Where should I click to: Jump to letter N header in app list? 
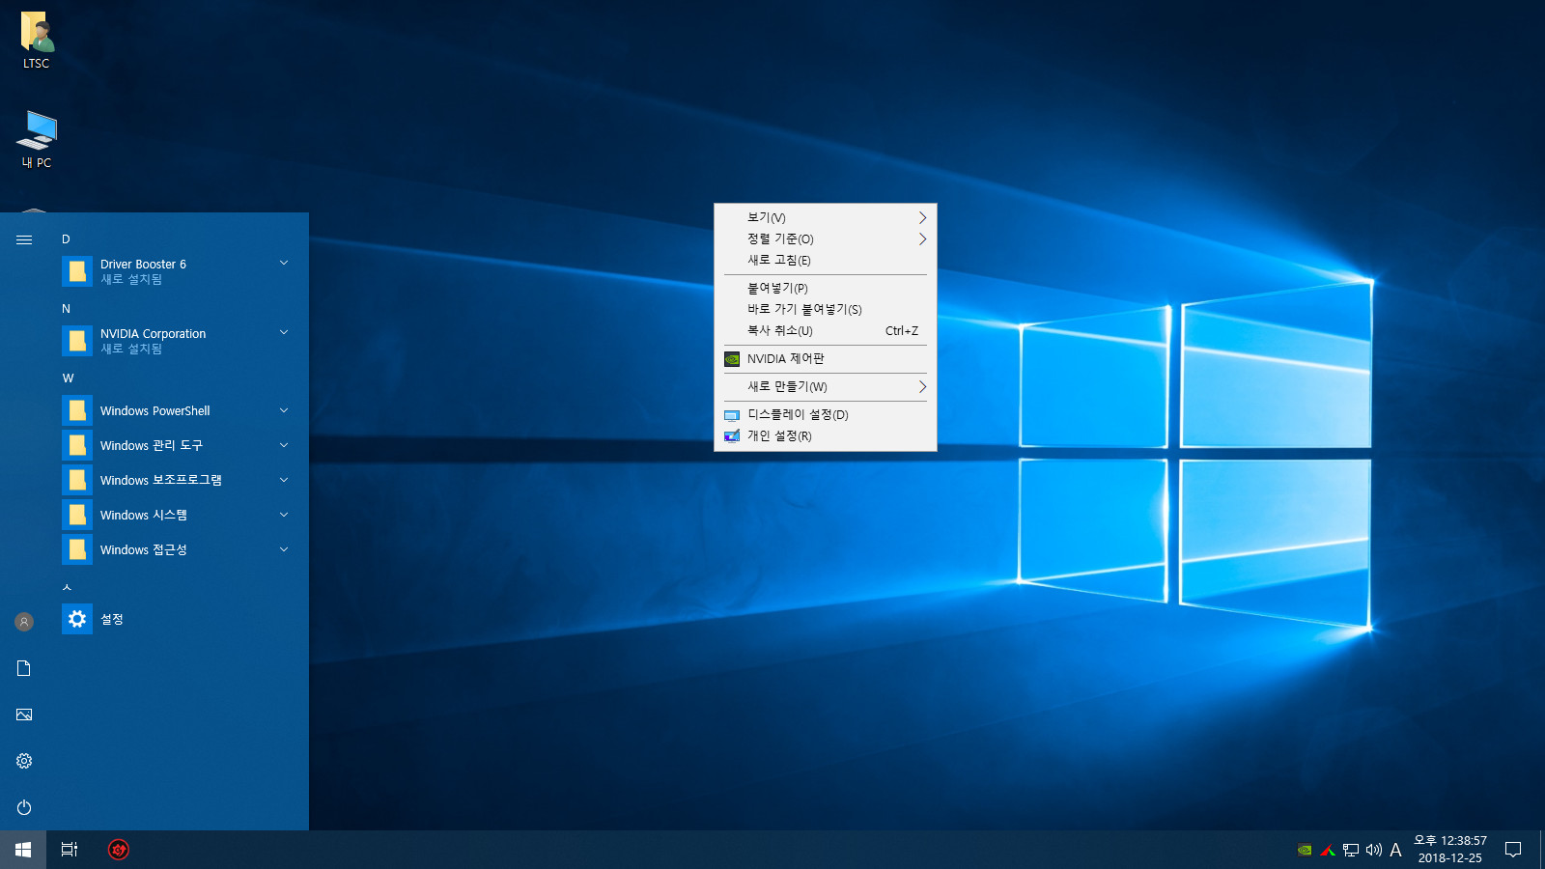click(66, 309)
